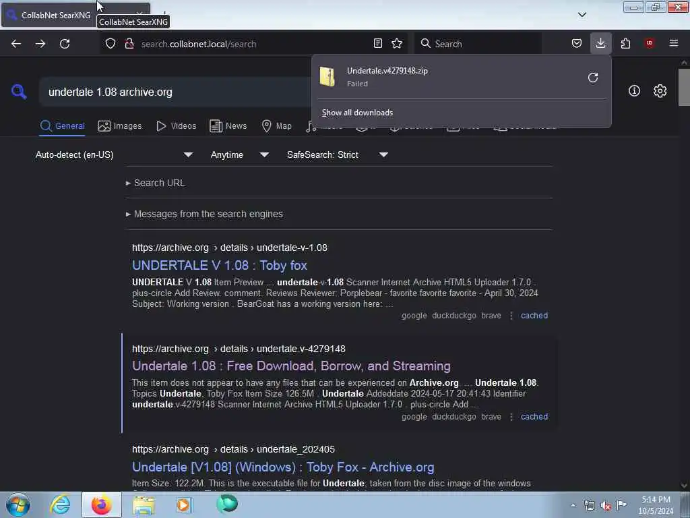Click the Firefox taskbar icon
Viewport: 690px width, 518px height.
point(101,505)
